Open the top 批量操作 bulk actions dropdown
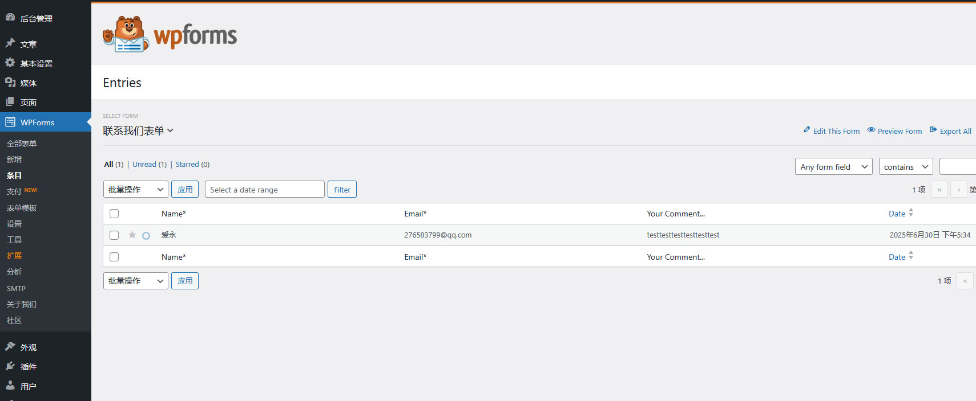 tap(136, 190)
